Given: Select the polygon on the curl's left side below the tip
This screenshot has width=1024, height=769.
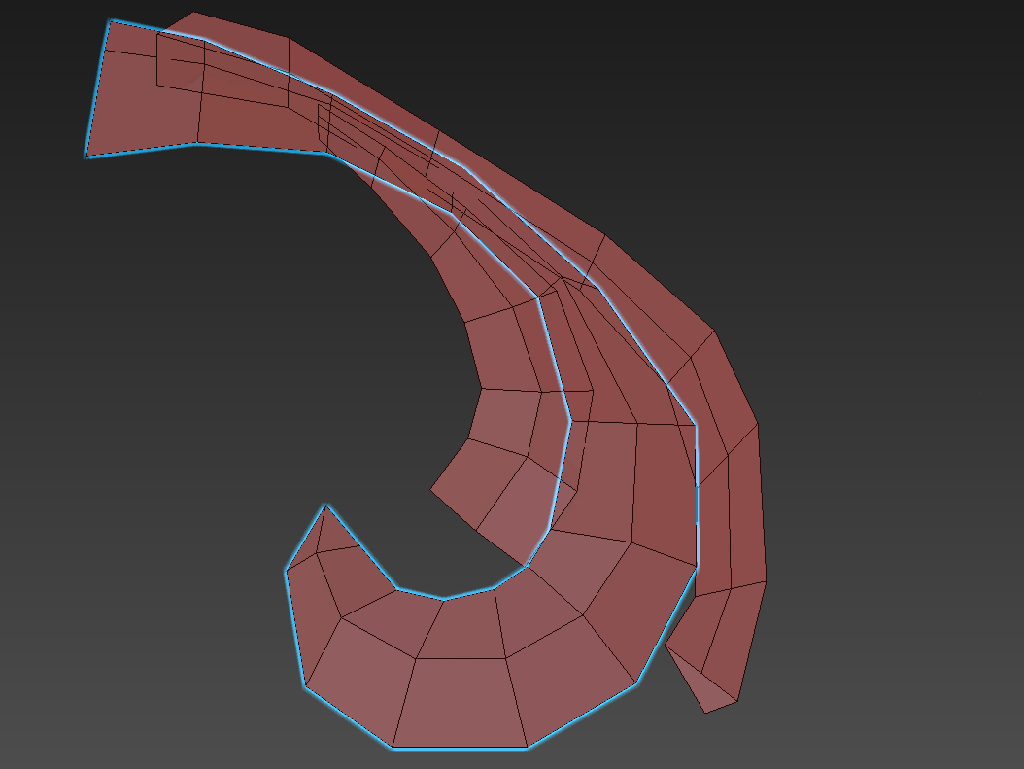Looking at the screenshot, I should (x=314, y=617).
